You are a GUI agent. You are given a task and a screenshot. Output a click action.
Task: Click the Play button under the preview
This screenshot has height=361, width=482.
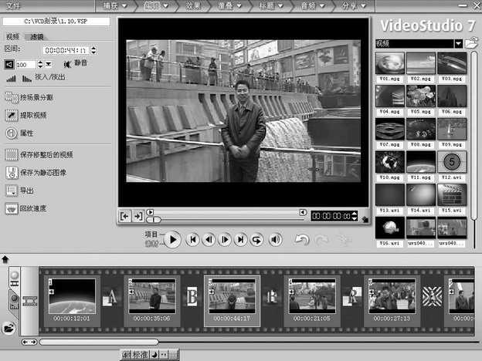[x=172, y=240]
